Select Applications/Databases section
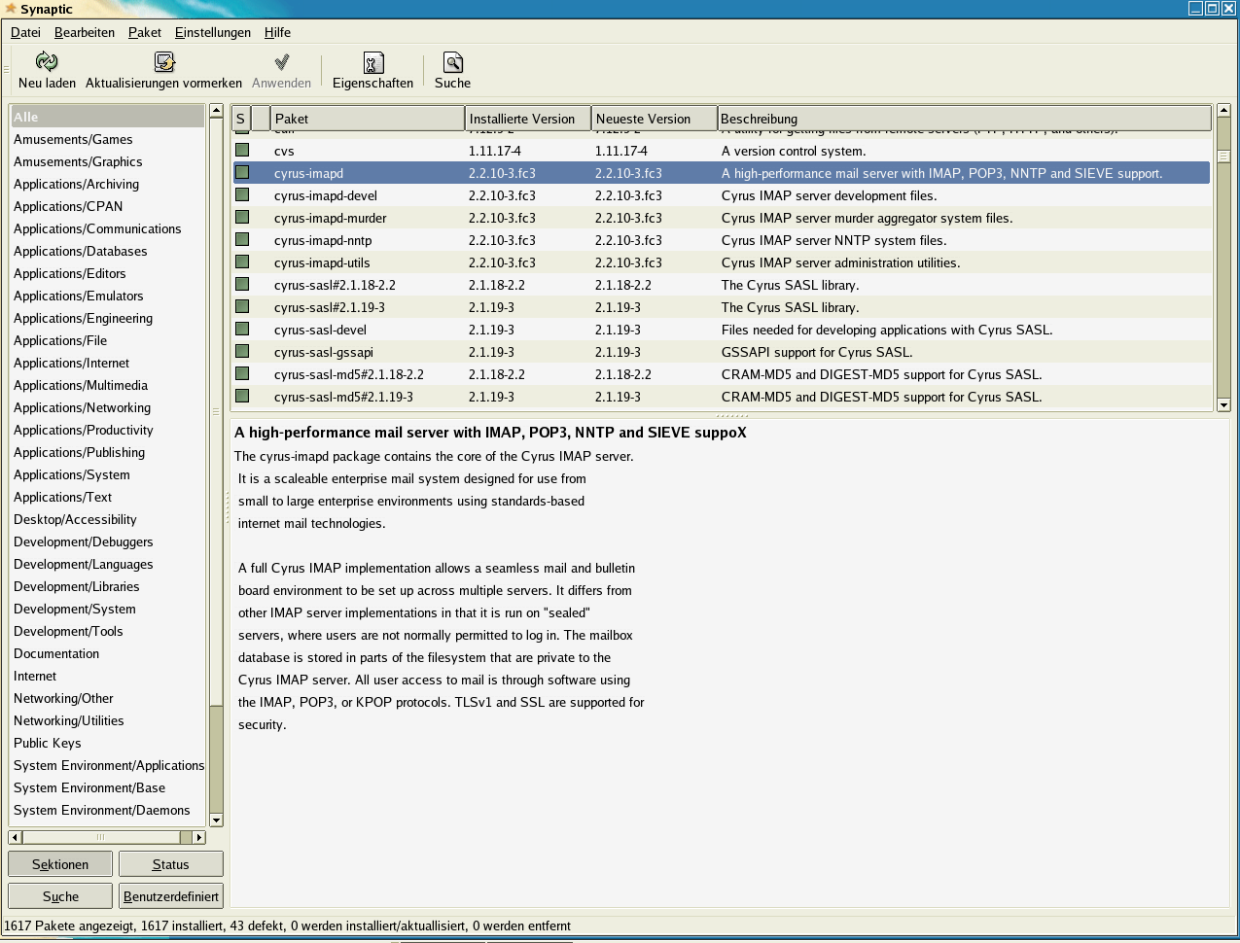Viewport: 1240px width, 943px height. (108, 251)
